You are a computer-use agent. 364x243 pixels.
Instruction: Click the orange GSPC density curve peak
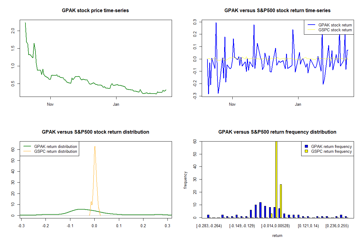pyautogui.click(x=95, y=147)
